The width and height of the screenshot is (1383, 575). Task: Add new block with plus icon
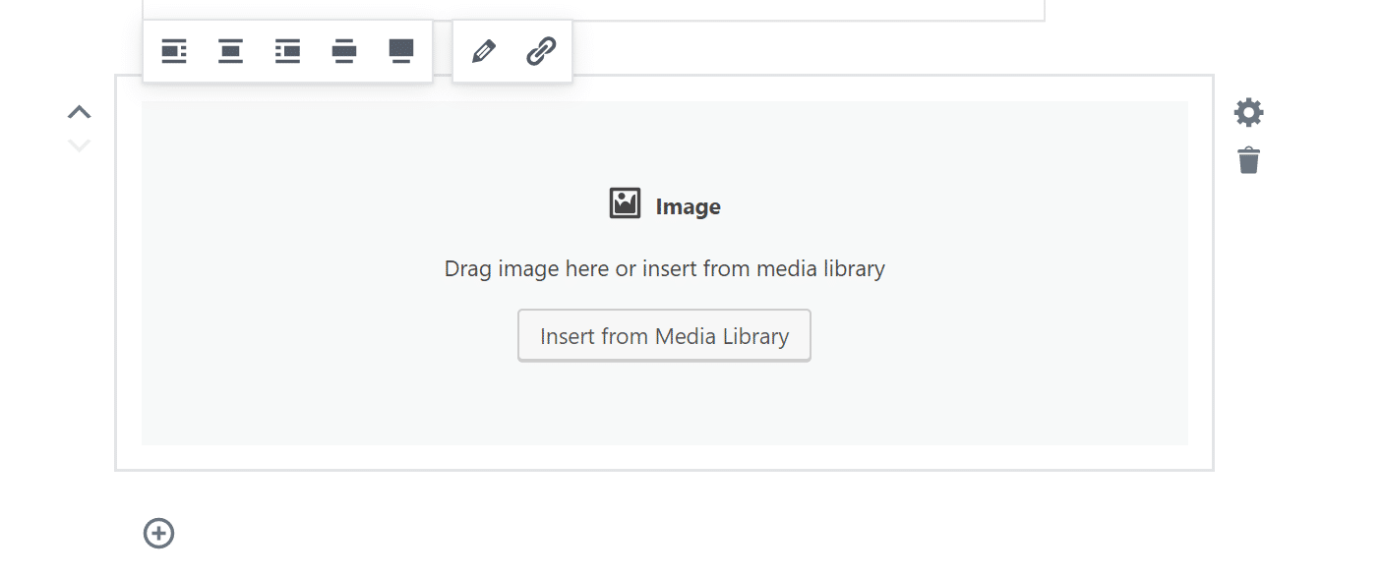[x=158, y=533]
